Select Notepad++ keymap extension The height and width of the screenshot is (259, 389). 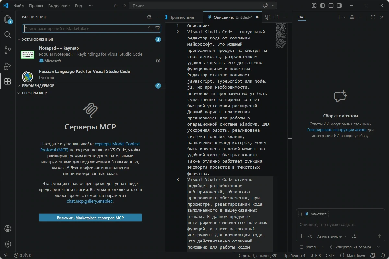pyautogui.click(x=90, y=54)
